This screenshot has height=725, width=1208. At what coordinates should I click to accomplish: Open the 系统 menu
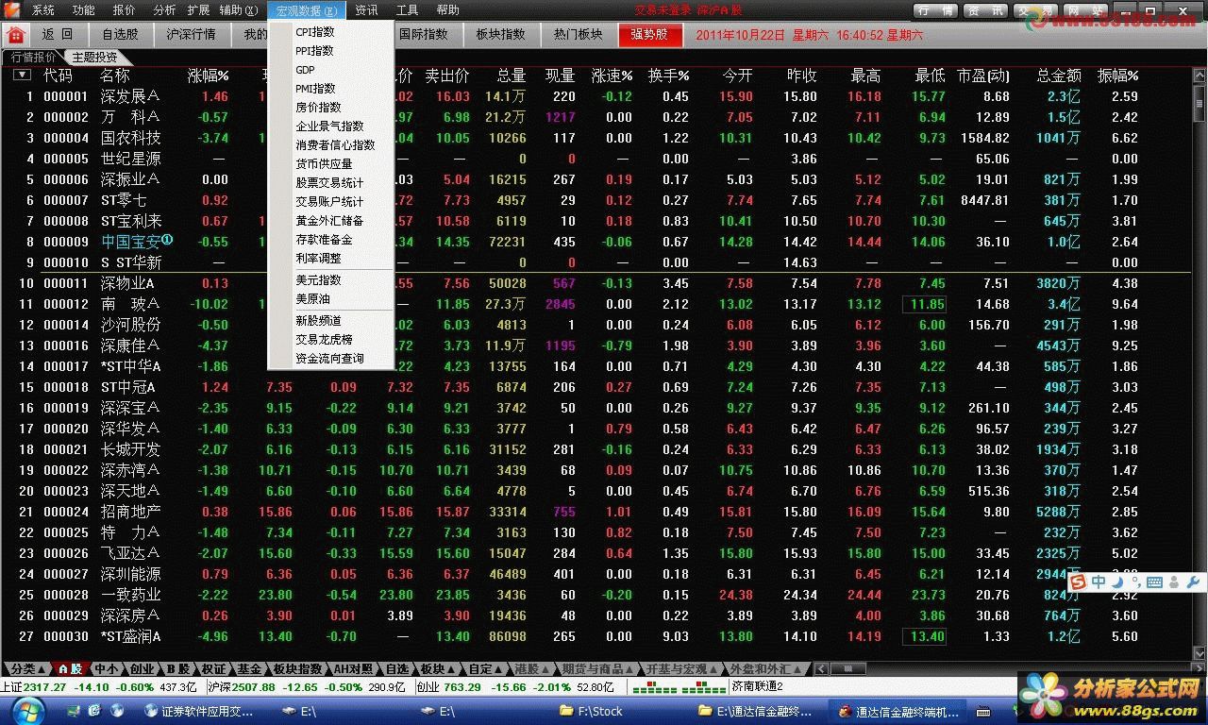[43, 10]
